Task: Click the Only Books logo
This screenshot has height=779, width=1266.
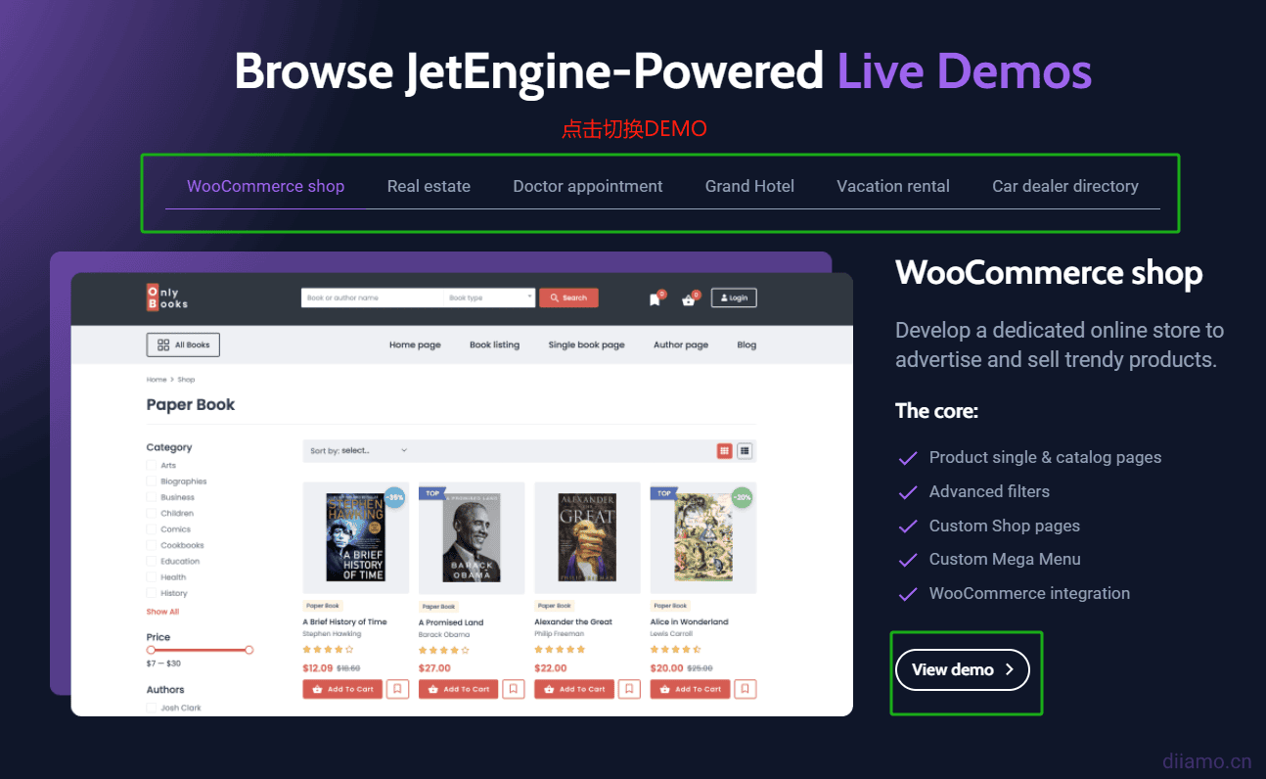Action: pos(167,298)
